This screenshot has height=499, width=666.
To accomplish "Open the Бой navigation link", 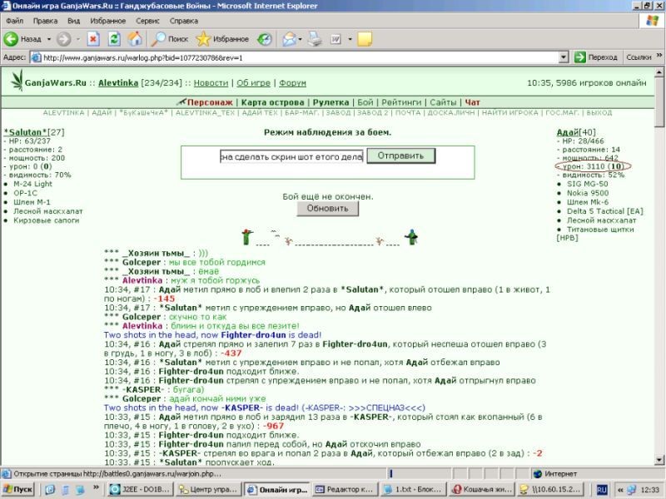I will [365, 102].
